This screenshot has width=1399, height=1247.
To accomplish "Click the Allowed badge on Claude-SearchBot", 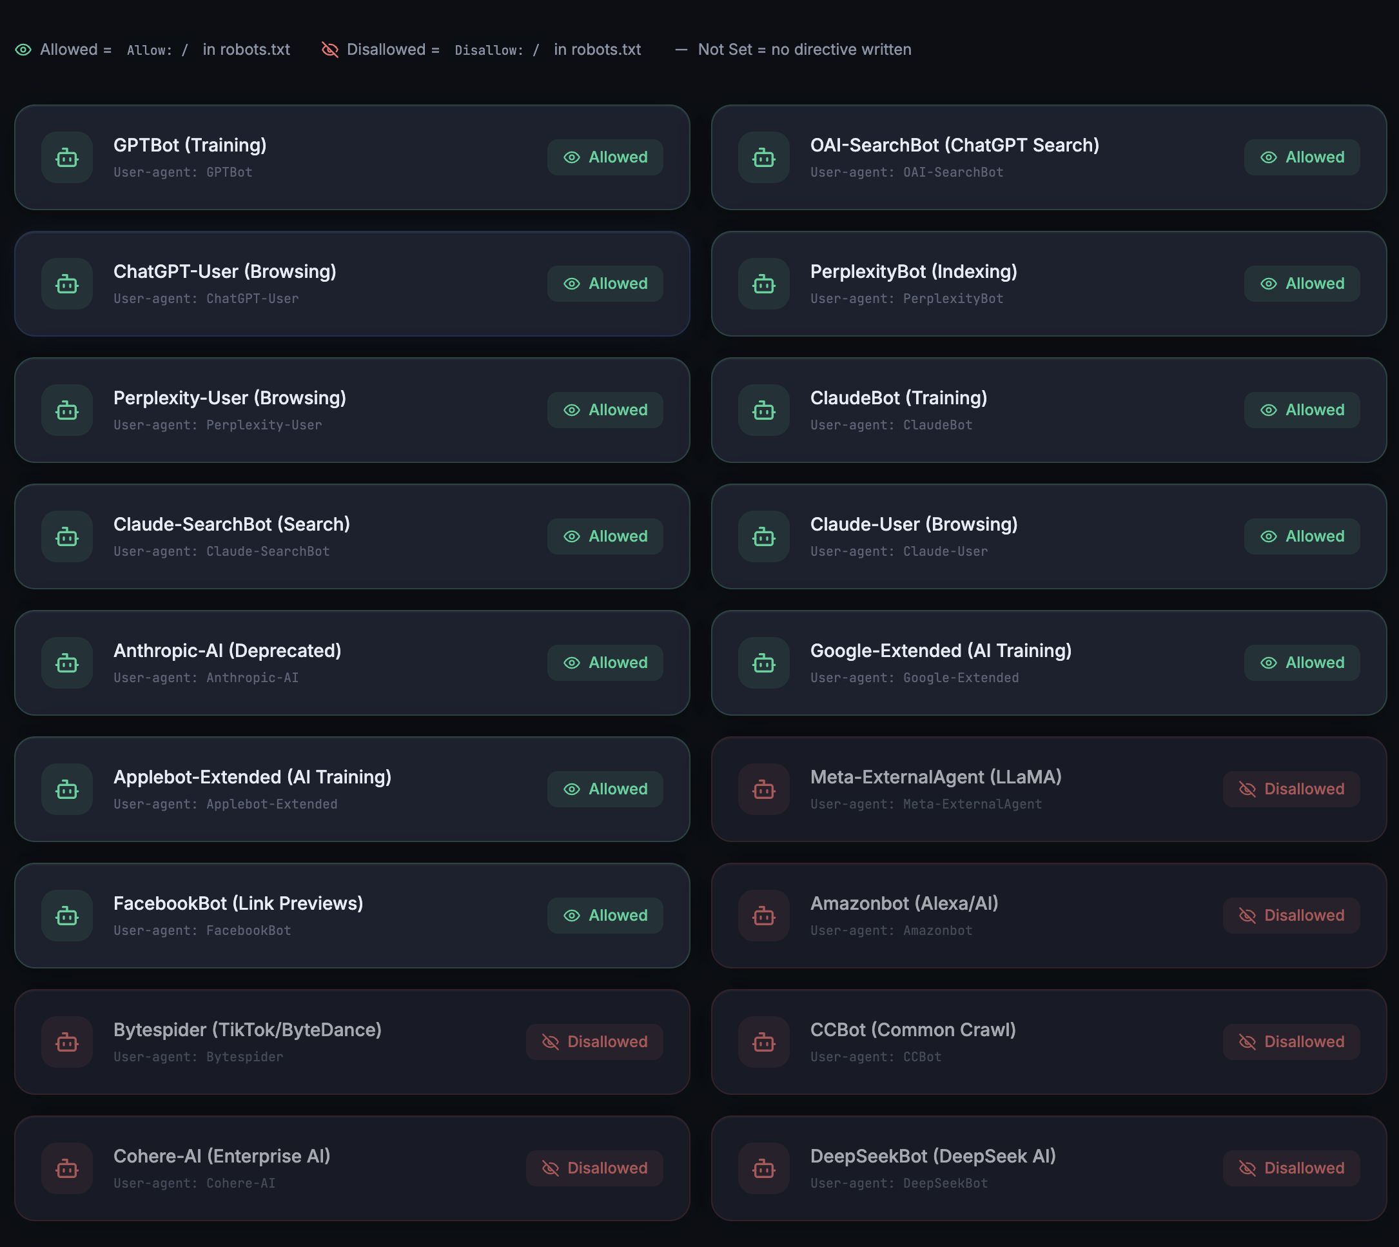I will pos(604,536).
